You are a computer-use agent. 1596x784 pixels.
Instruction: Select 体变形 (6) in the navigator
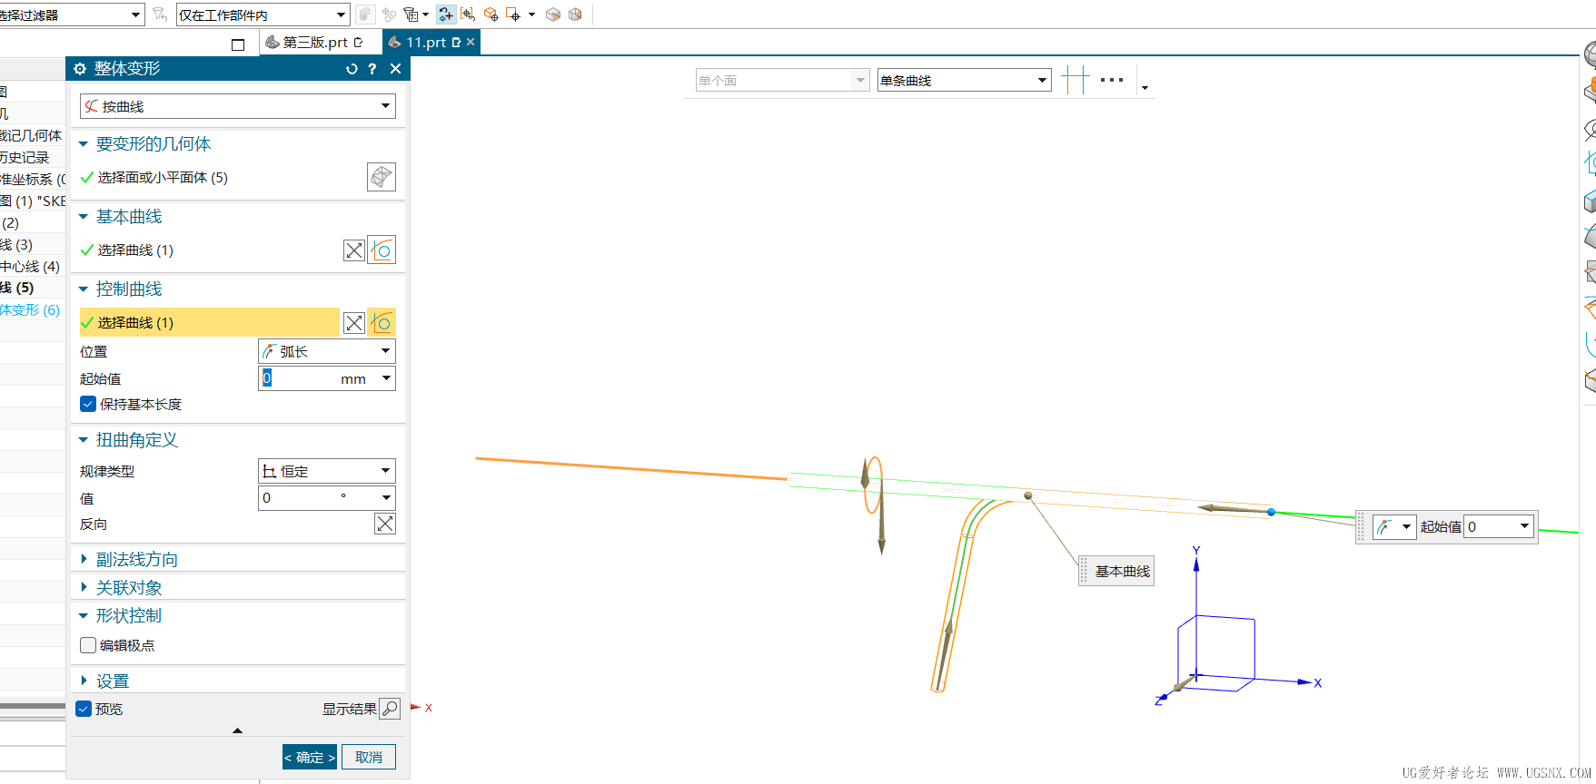pos(30,310)
